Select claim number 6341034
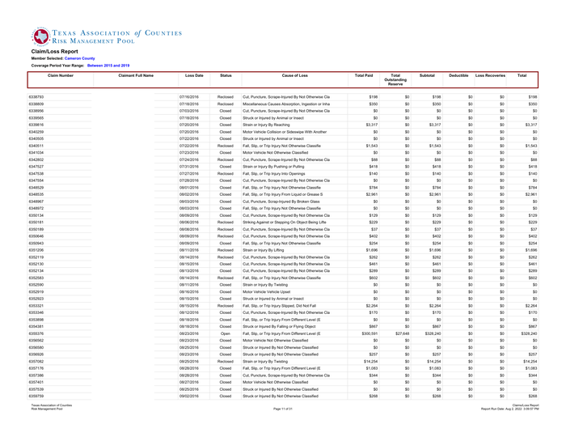 [36, 153]
